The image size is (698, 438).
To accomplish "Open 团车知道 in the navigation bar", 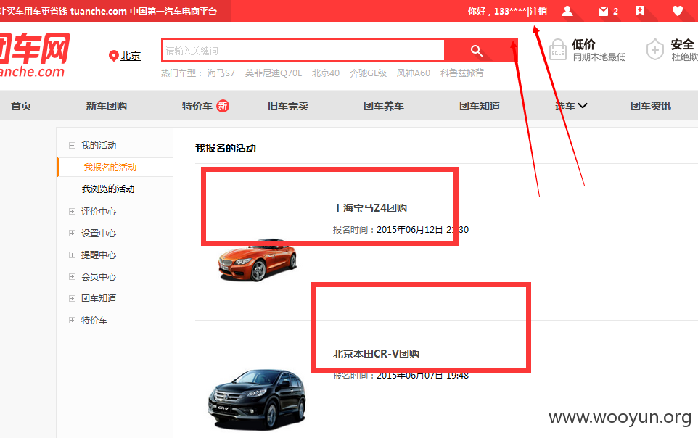I will point(480,106).
